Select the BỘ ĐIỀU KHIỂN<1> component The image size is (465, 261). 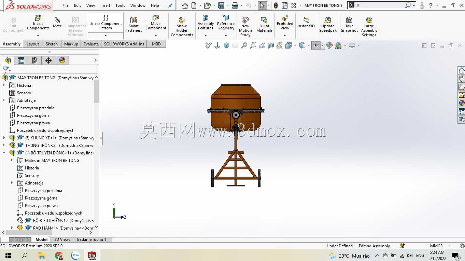[x=63, y=221]
